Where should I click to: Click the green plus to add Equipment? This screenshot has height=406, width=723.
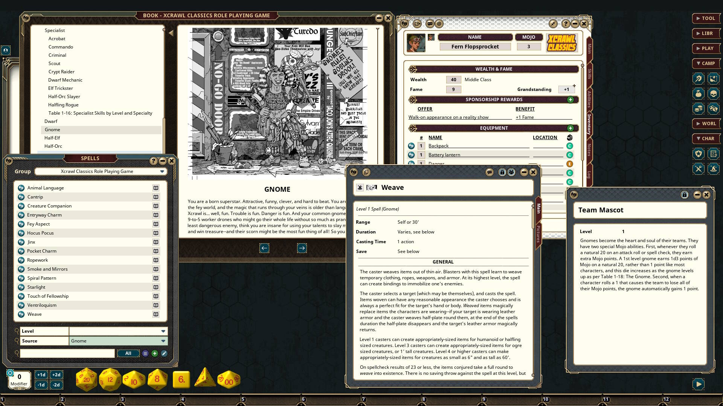coord(571,128)
